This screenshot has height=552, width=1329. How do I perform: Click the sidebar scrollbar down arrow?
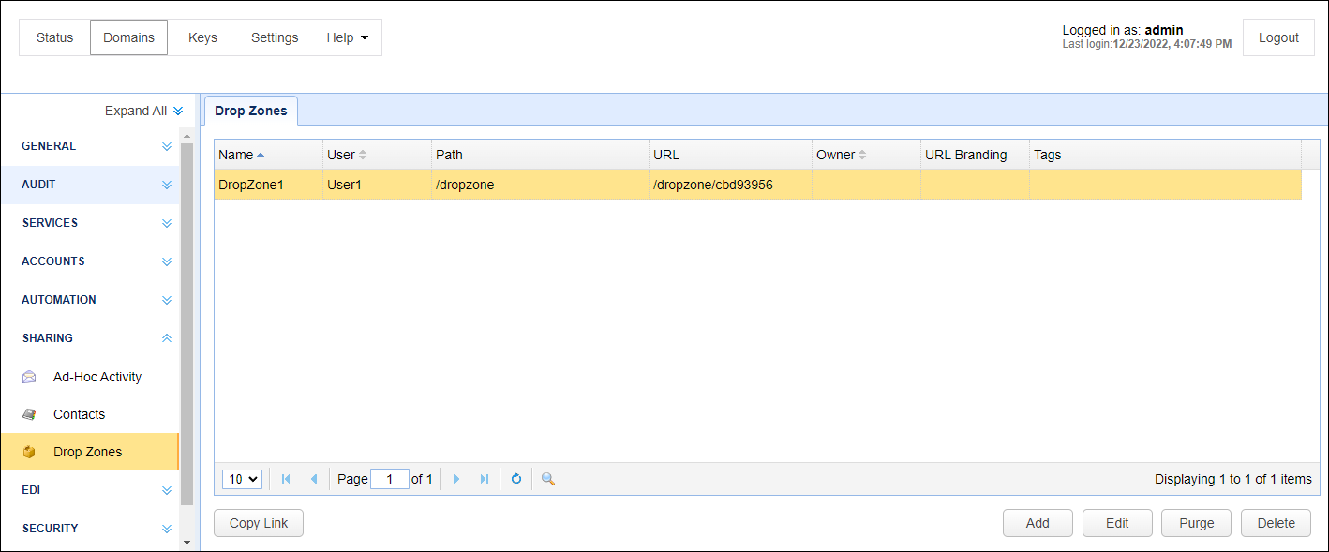187,542
